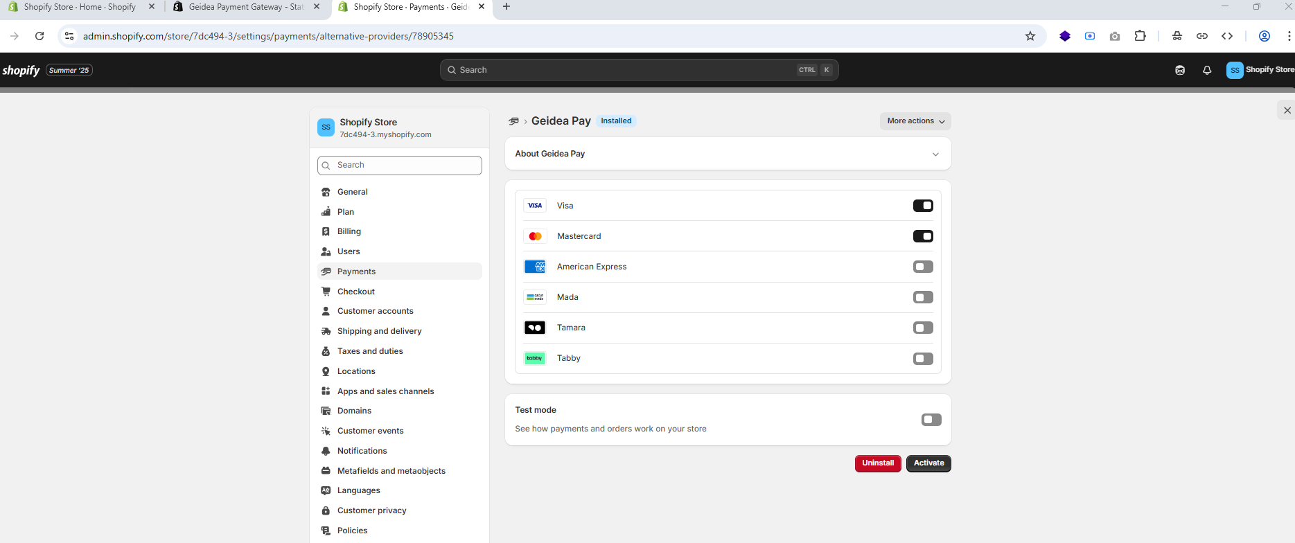Click the Notifications bell icon in the sidebar
This screenshot has width=1295, height=543.
click(x=326, y=451)
